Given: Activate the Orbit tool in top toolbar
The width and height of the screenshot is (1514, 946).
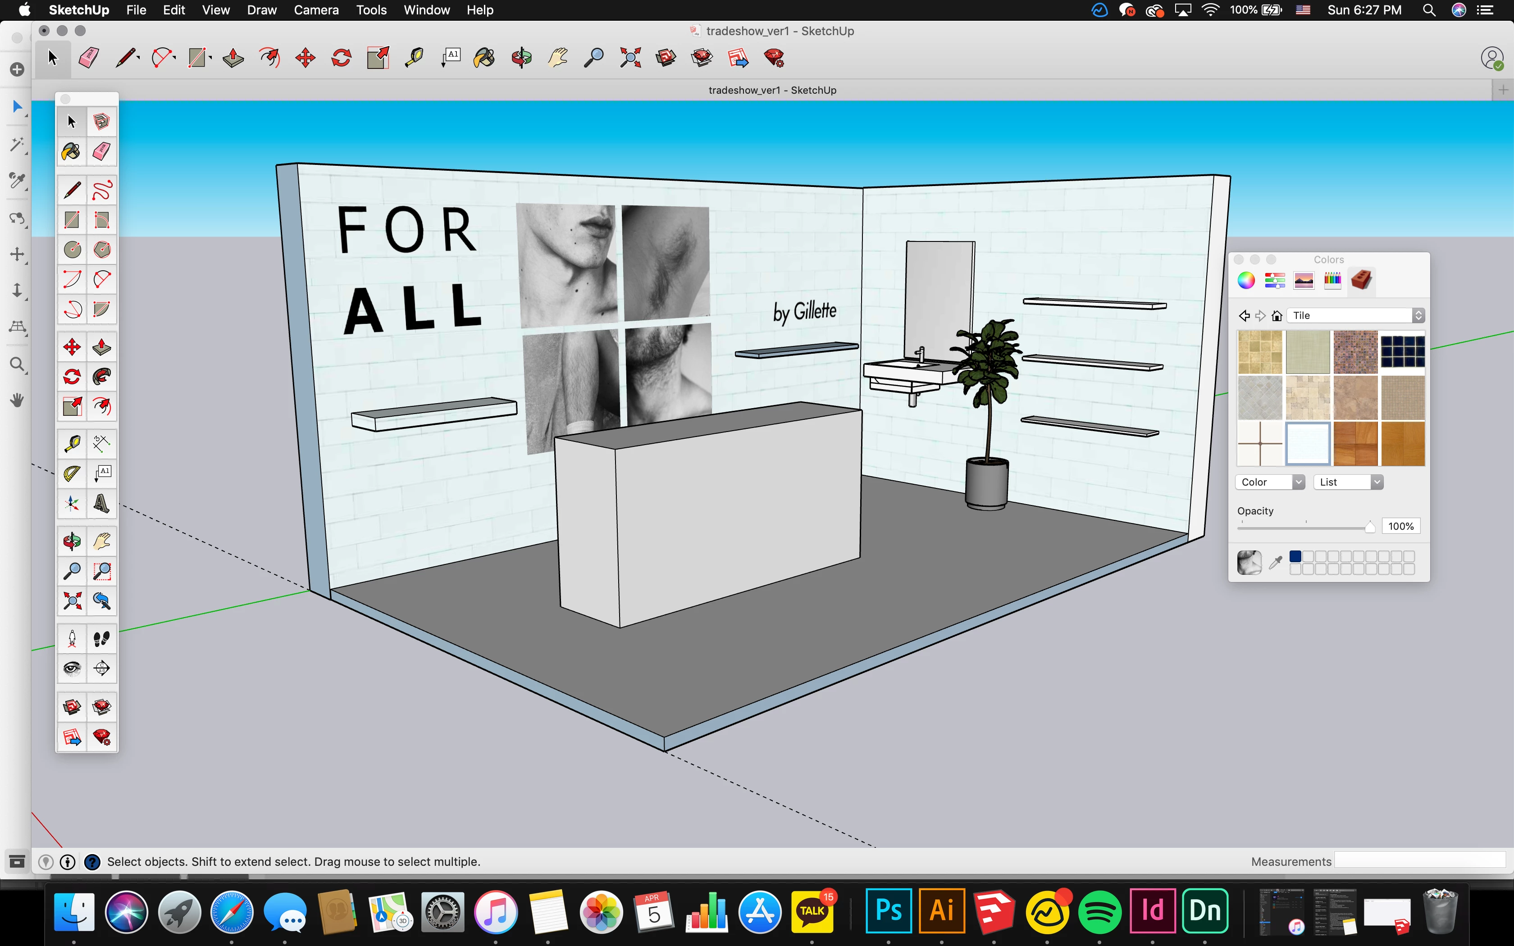Looking at the screenshot, I should tap(521, 58).
